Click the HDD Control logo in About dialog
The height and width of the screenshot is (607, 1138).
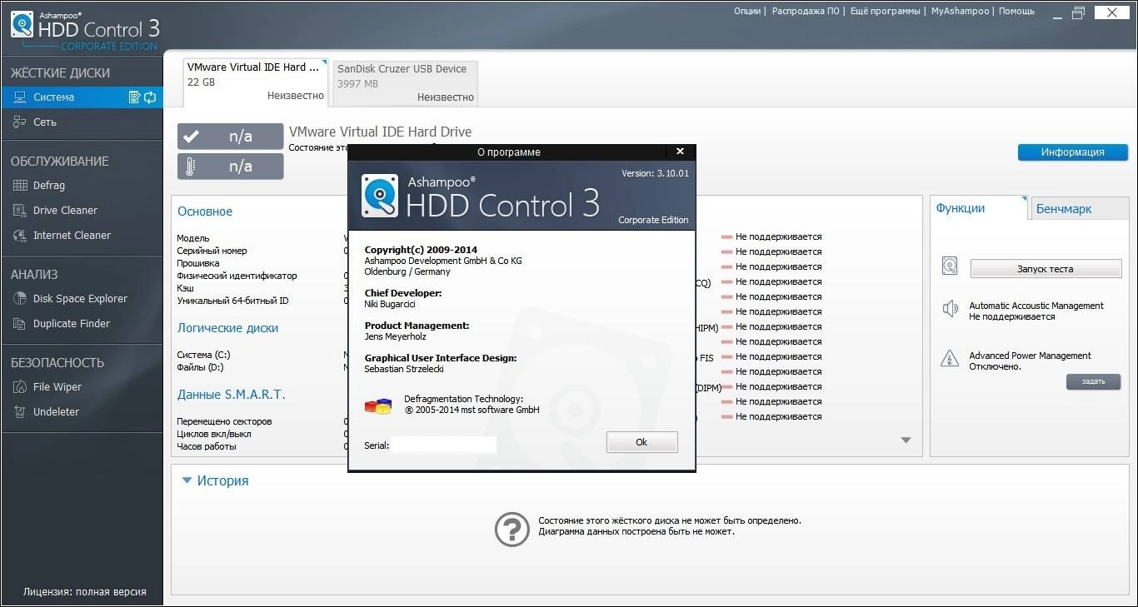pos(379,196)
